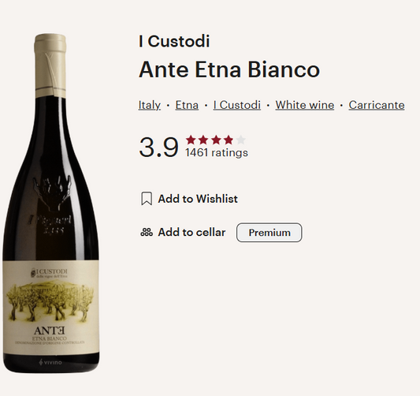
Task: Click the 3.9 average rating number
Action: 158,147
